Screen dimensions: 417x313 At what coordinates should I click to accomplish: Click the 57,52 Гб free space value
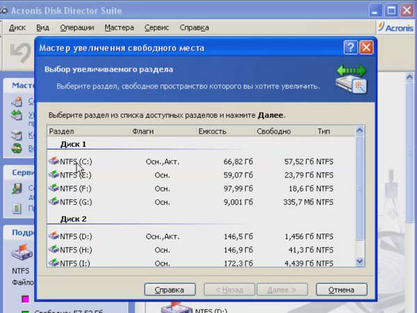click(299, 162)
